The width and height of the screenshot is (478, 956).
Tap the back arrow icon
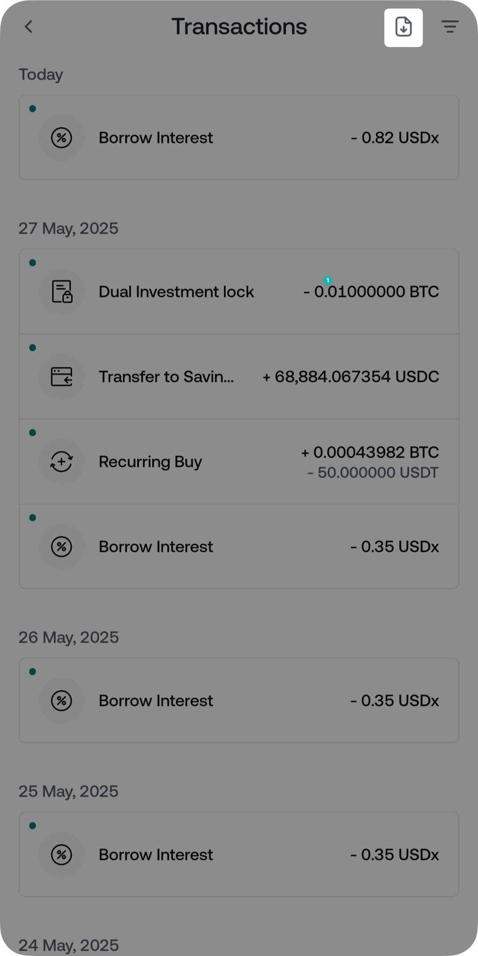click(x=28, y=27)
